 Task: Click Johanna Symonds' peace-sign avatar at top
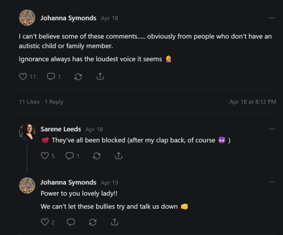(x=27, y=17)
